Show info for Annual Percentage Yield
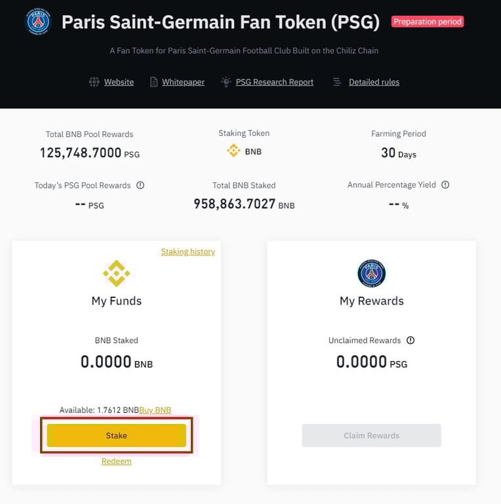This screenshot has width=501, height=504. tap(445, 185)
